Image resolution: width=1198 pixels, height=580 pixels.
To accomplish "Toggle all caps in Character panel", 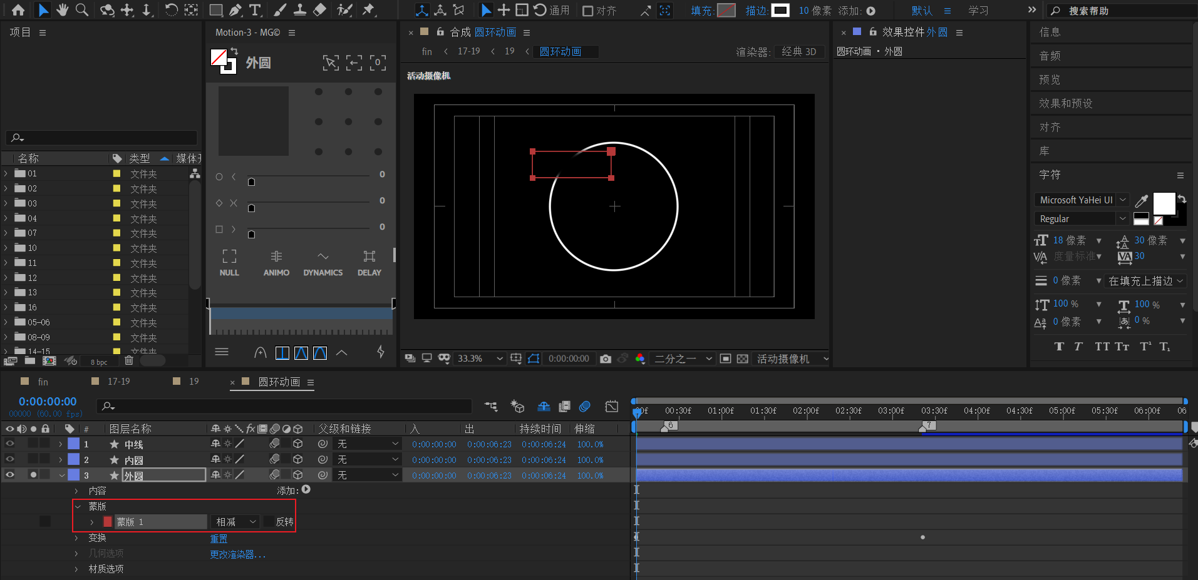I will [1102, 347].
